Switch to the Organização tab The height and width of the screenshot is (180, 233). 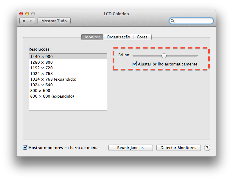click(x=118, y=37)
